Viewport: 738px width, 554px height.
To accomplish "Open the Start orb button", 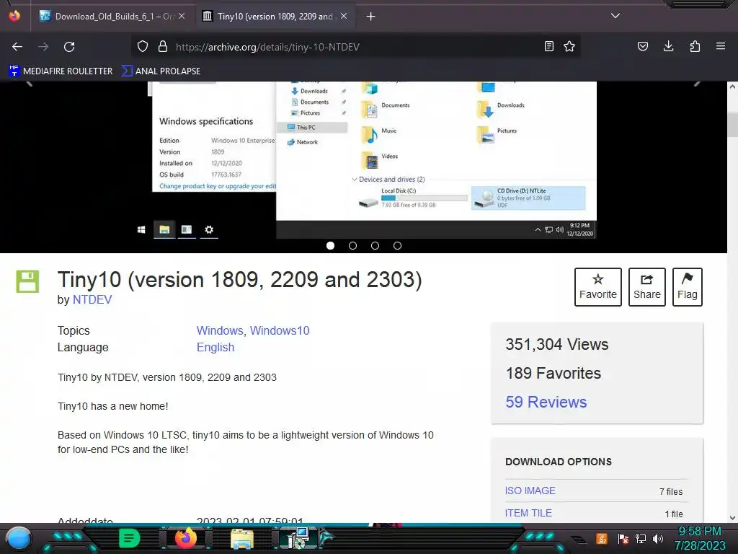I will [x=18, y=538].
